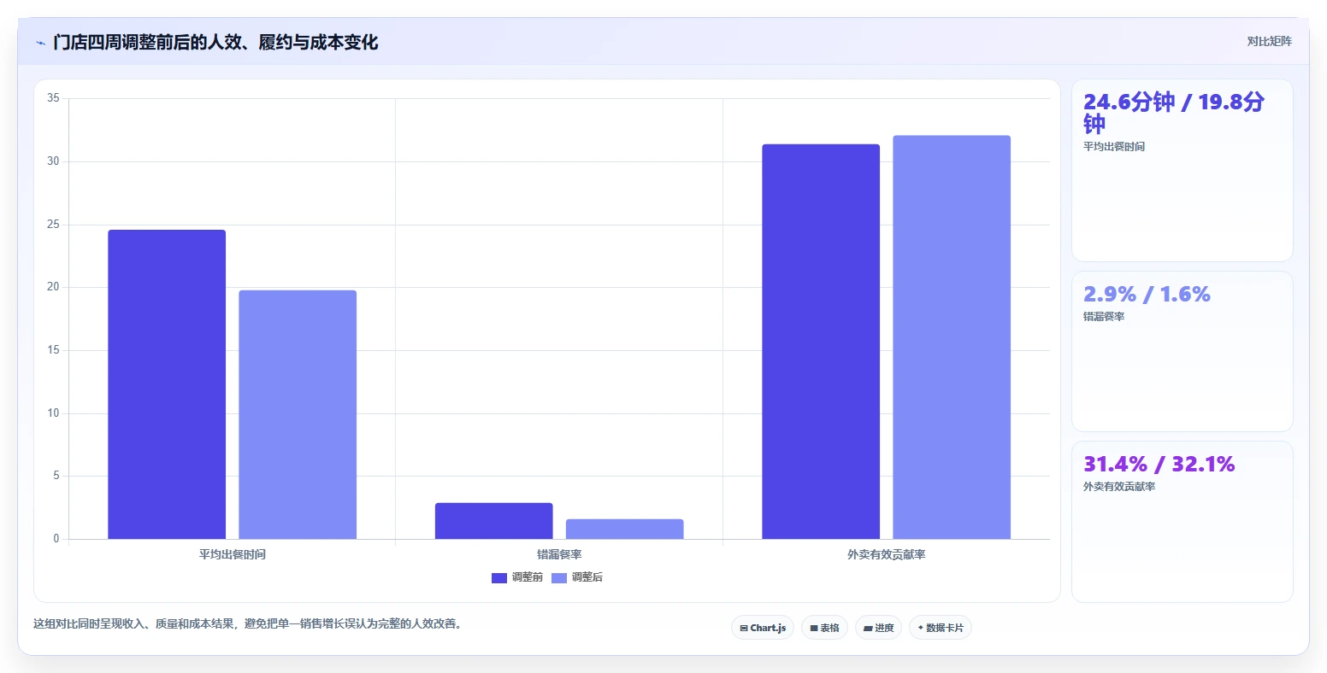Image resolution: width=1327 pixels, height=673 pixels.
Task: Click the y-axis value 35
Action: click(53, 98)
